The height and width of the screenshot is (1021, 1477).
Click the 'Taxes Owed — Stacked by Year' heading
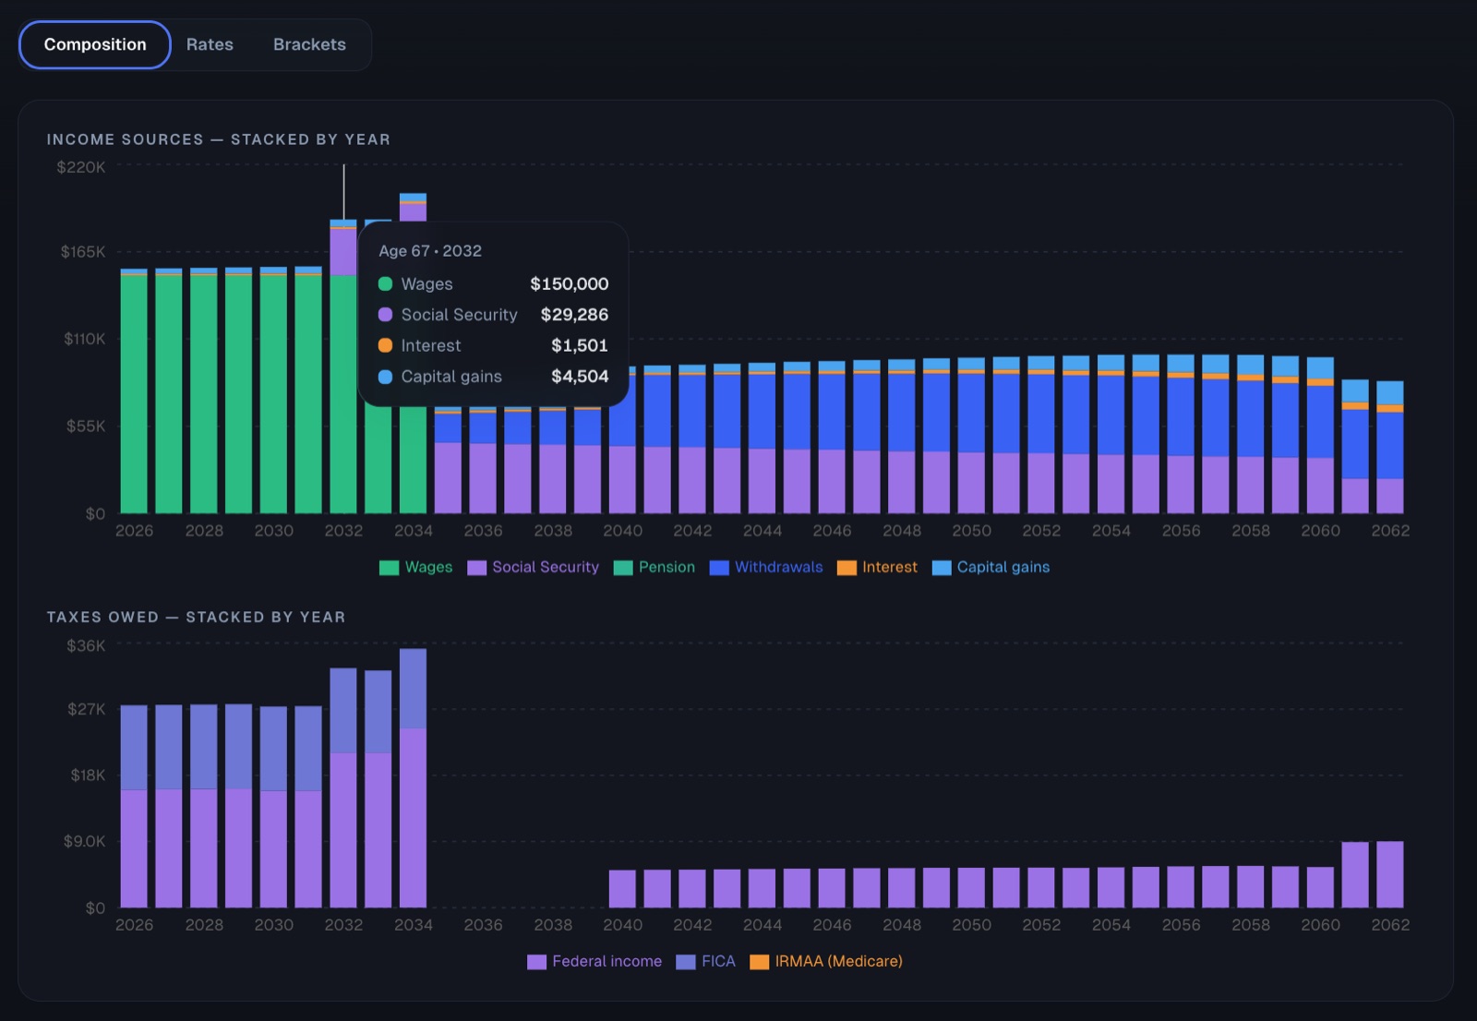click(x=197, y=617)
